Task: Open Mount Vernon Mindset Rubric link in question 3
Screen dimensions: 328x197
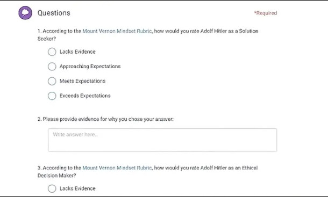Action: coord(117,168)
